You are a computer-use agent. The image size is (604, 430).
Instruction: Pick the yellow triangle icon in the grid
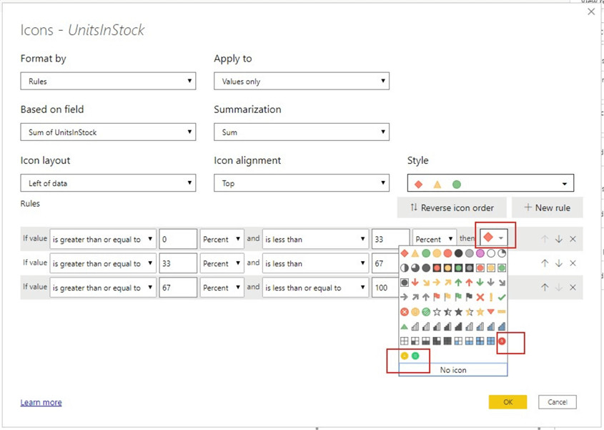(x=415, y=253)
